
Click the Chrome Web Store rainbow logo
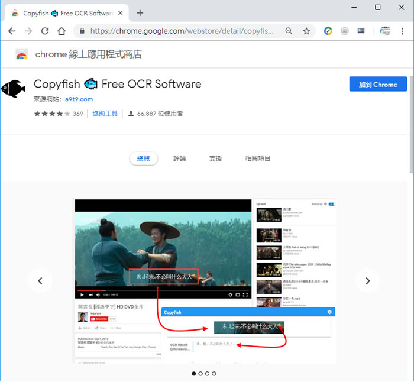pos(21,55)
